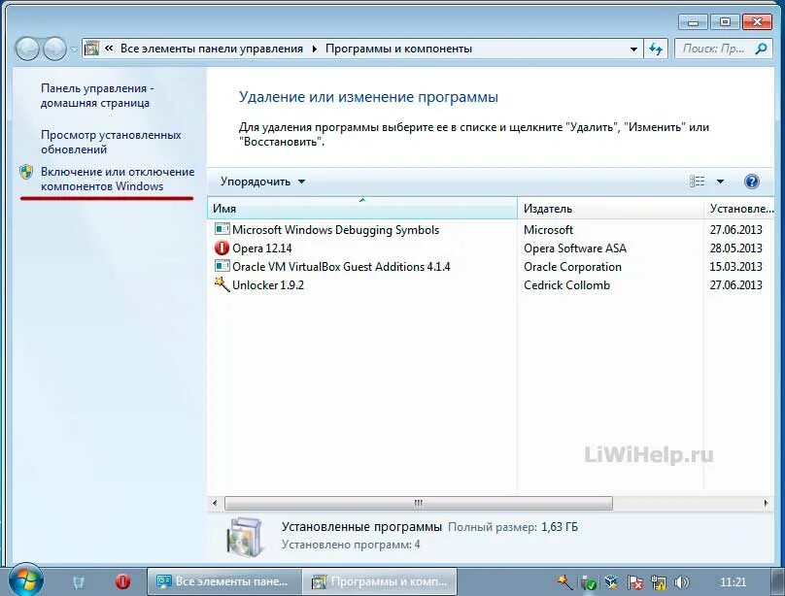This screenshot has height=596, width=785.
Task: Click the red Opera icon in list
Action: pyautogui.click(x=222, y=248)
